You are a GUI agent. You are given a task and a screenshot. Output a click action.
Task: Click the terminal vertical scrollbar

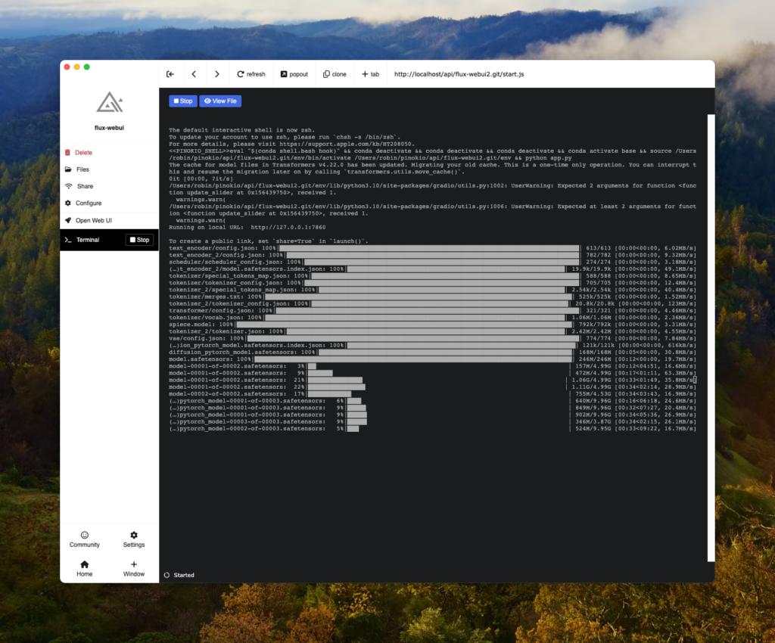(711, 338)
